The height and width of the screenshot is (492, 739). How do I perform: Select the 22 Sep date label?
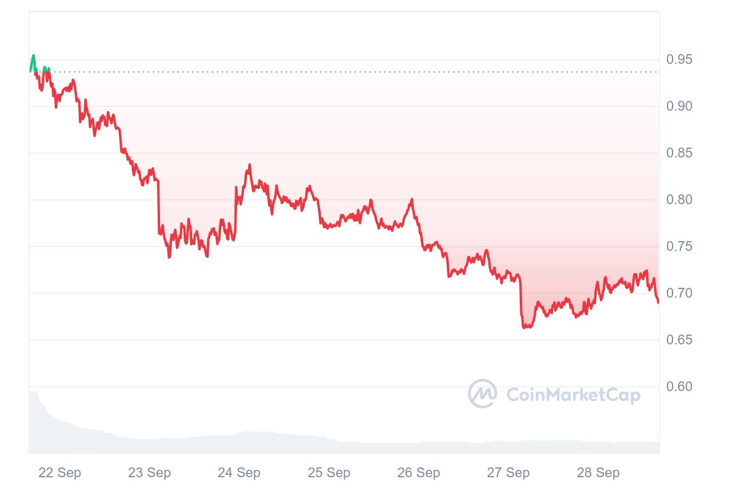(x=60, y=472)
